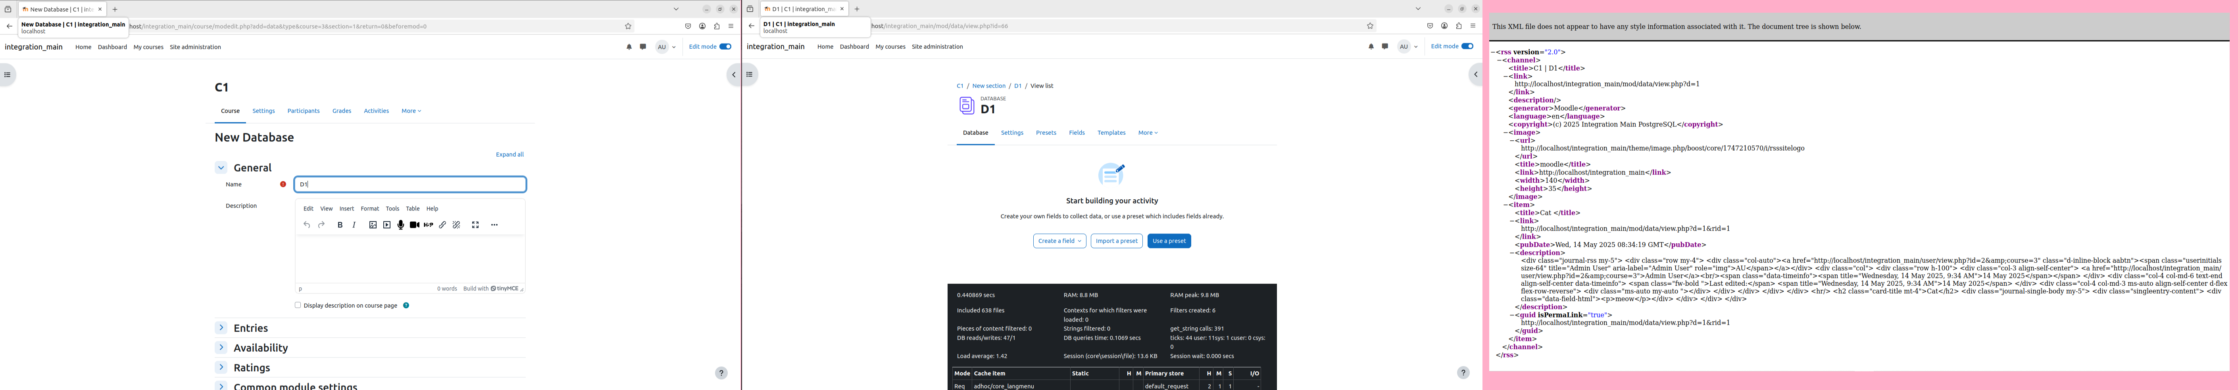Toggle bold formatting in description editor
Screen dimensions: 2238x390
click(x=340, y=225)
